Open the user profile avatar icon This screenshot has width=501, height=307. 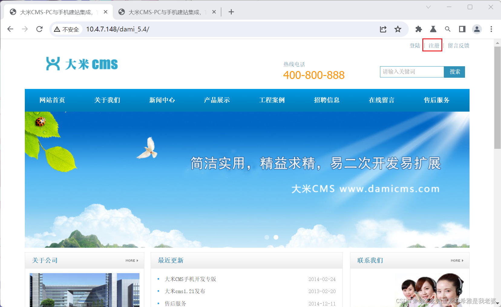(477, 29)
